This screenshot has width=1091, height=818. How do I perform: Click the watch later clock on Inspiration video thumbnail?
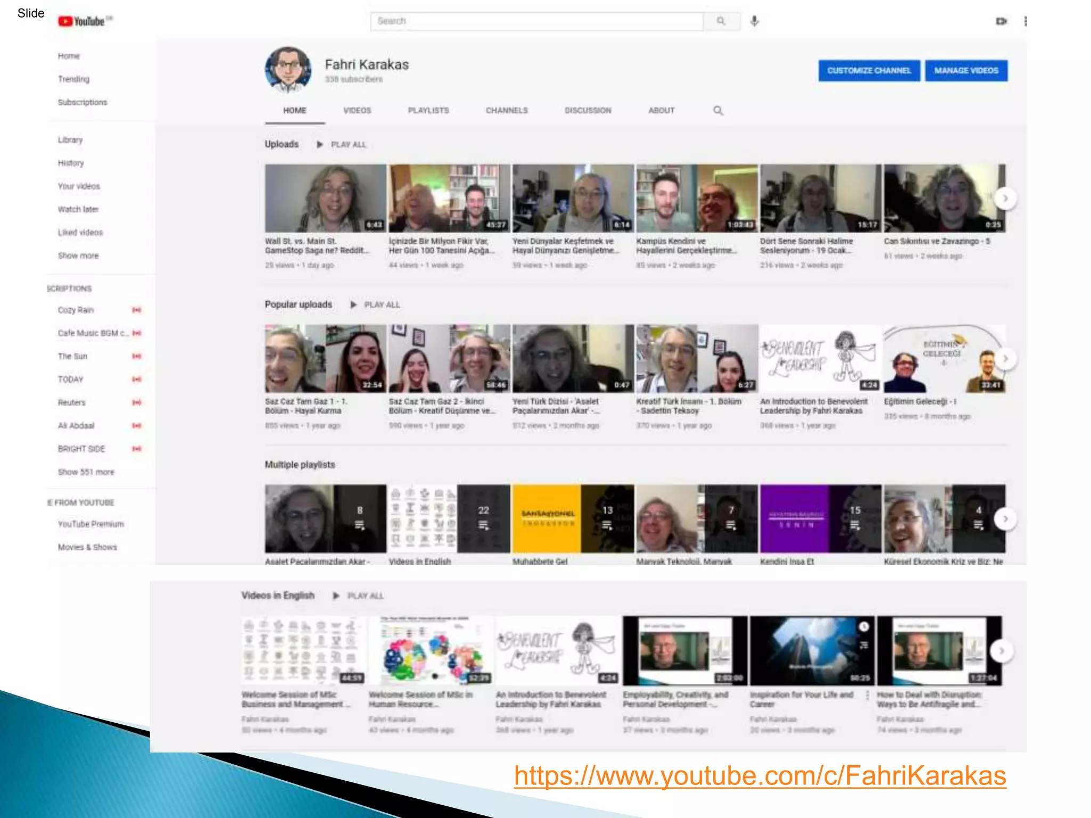(x=864, y=627)
